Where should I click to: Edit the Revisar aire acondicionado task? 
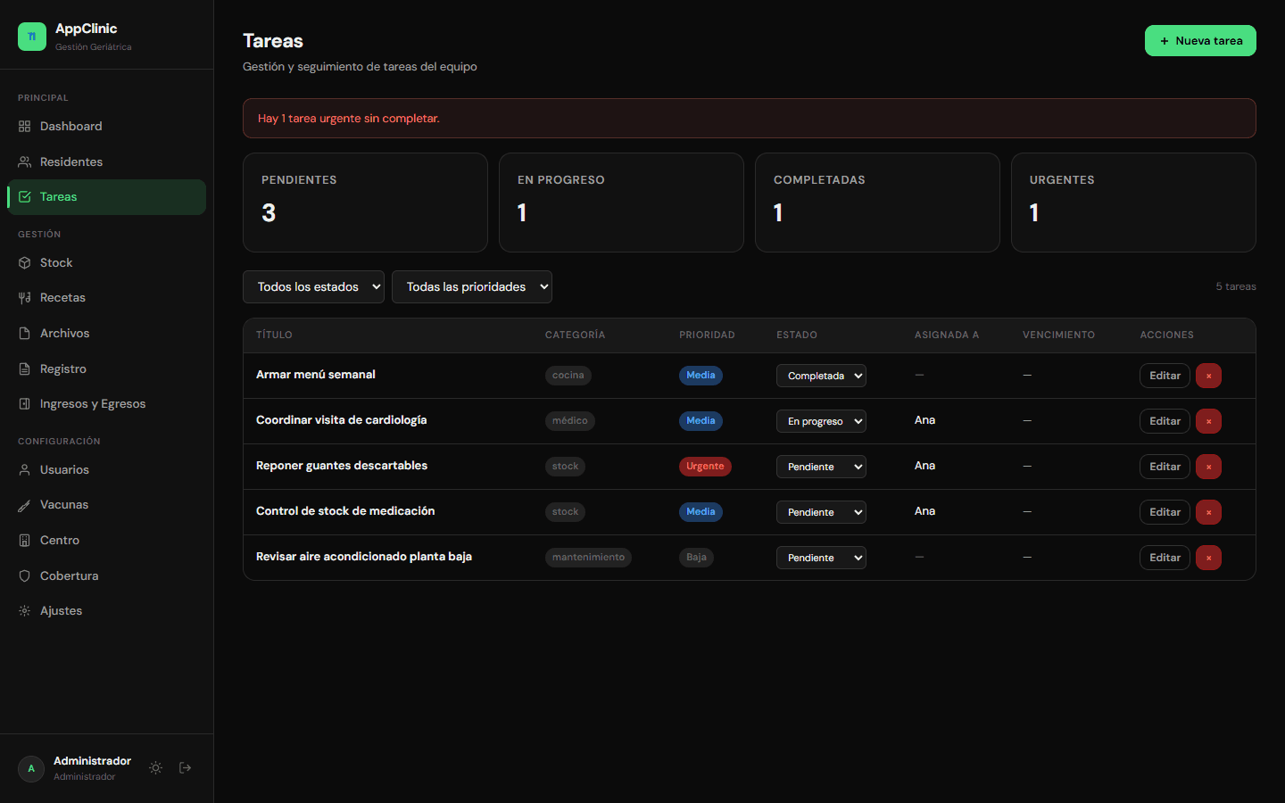[1165, 558]
